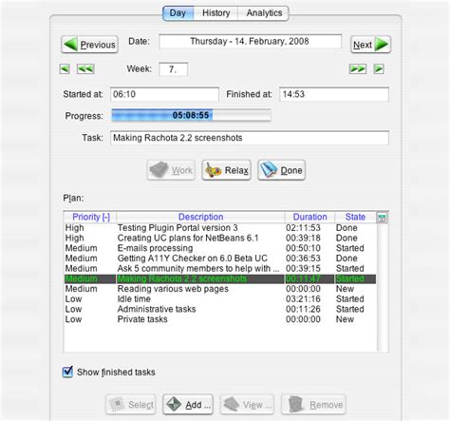Go to the previous day with Previous button
This screenshot has height=421, width=450.
pyautogui.click(x=89, y=45)
